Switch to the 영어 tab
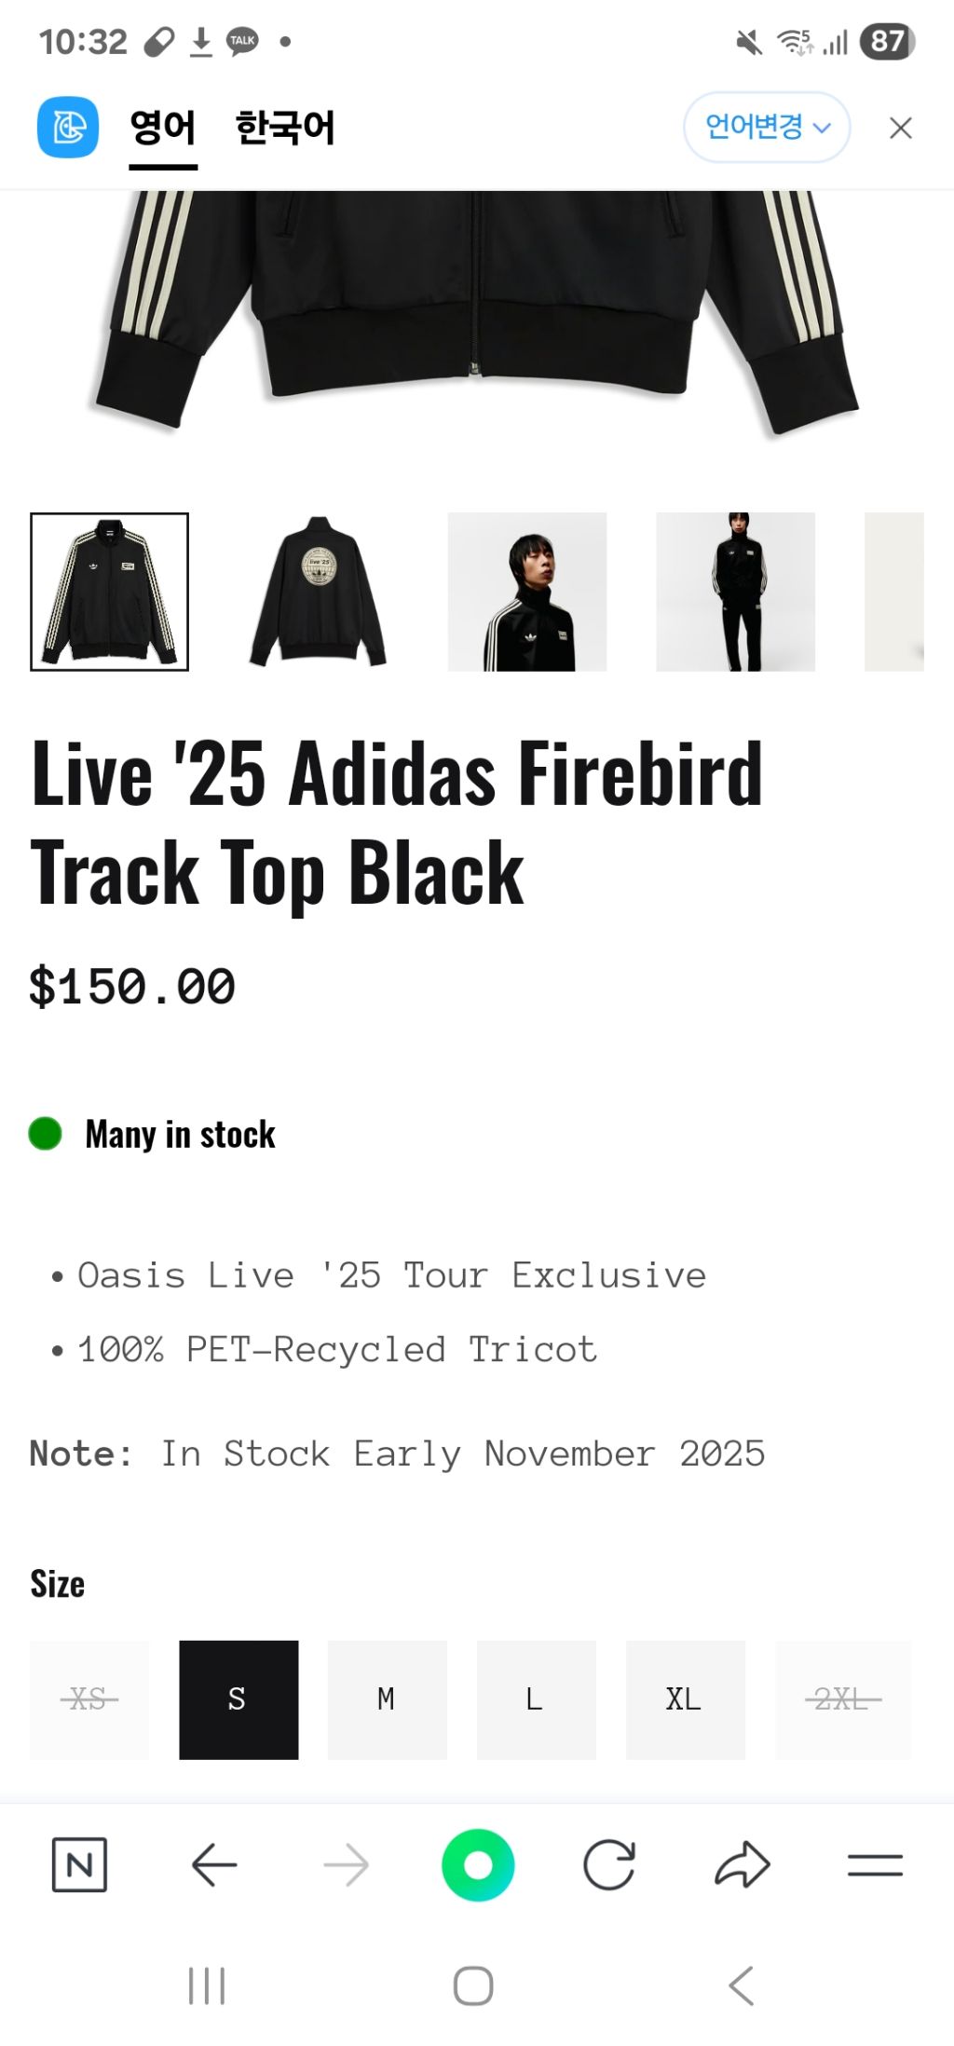This screenshot has width=954, height=2046. (x=163, y=128)
